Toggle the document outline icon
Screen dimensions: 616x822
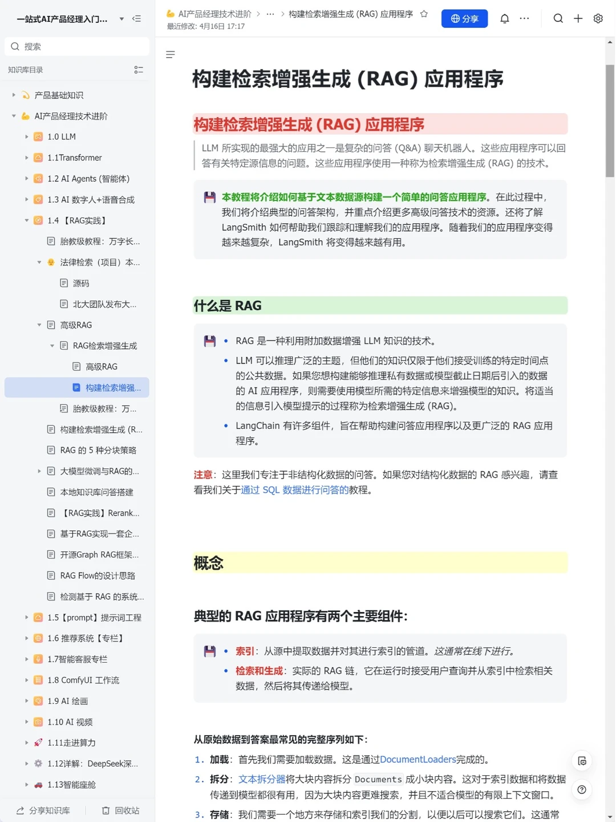click(170, 55)
